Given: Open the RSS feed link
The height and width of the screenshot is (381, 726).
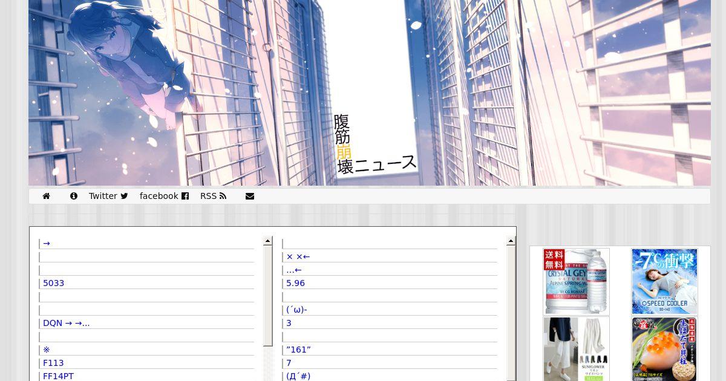Looking at the screenshot, I should pos(213,196).
